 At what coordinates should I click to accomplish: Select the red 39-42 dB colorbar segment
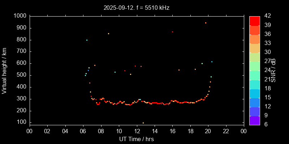[254, 21]
